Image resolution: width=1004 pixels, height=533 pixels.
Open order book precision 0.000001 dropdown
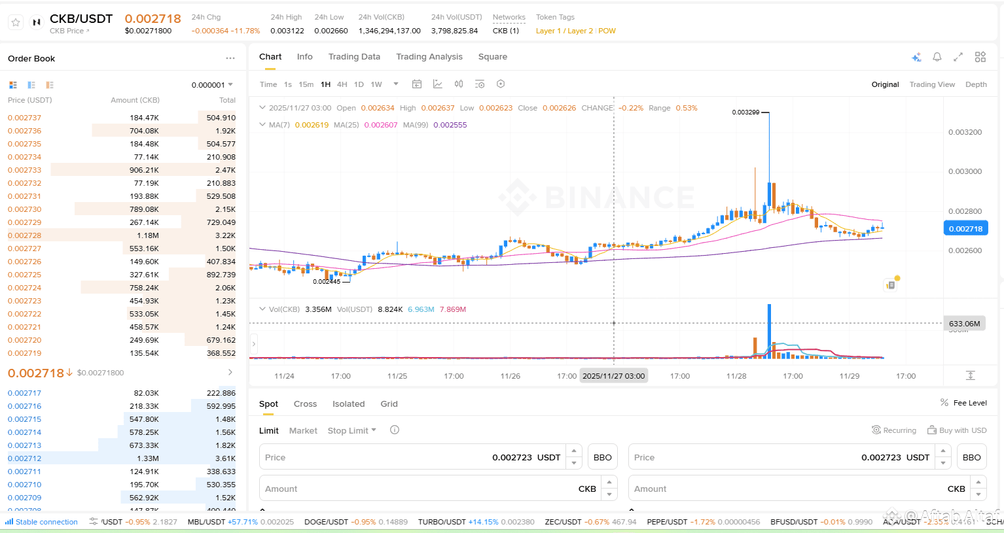pyautogui.click(x=212, y=85)
